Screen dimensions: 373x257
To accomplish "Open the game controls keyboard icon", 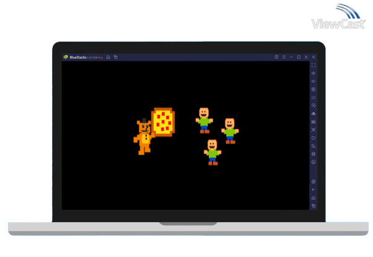I will click(x=314, y=97).
